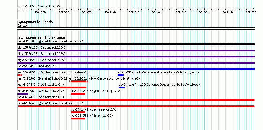The width and height of the screenshot is (263, 130).
Task: Open the nsv5511057 (ByrskaBishop2022) label
Action: (96, 91)
